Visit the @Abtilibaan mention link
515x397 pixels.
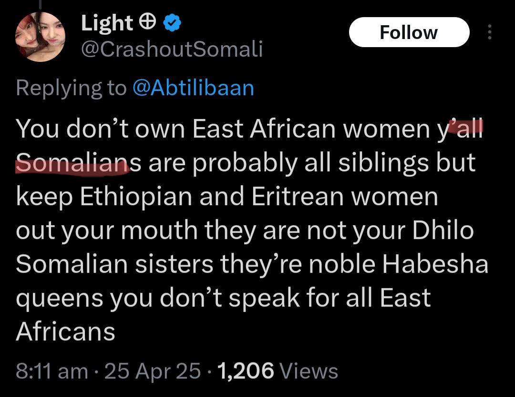click(193, 88)
